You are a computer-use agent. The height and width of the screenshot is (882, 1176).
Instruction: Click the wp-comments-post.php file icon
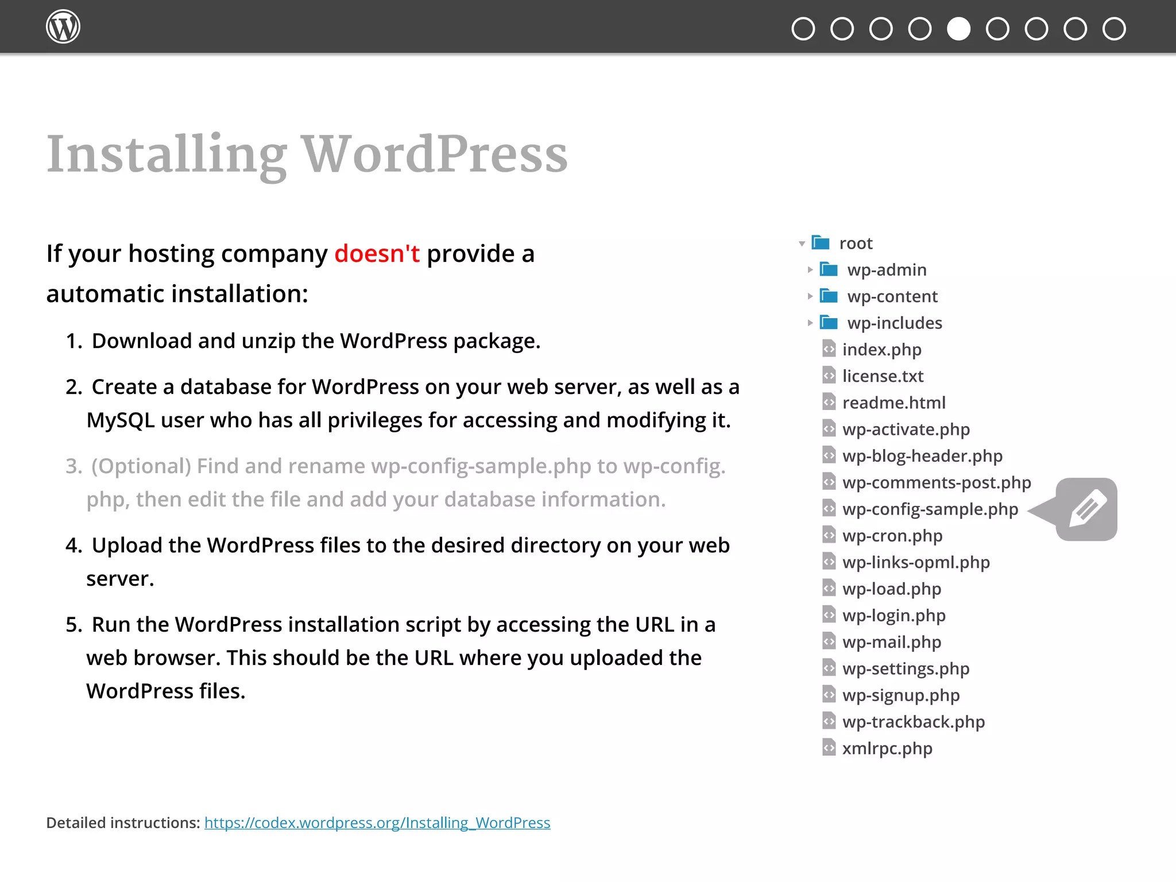point(829,481)
